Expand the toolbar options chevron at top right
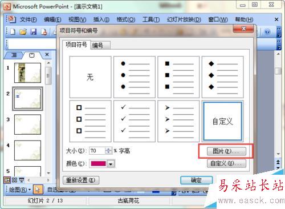Viewport: 285px width, 209px height. pos(279,32)
